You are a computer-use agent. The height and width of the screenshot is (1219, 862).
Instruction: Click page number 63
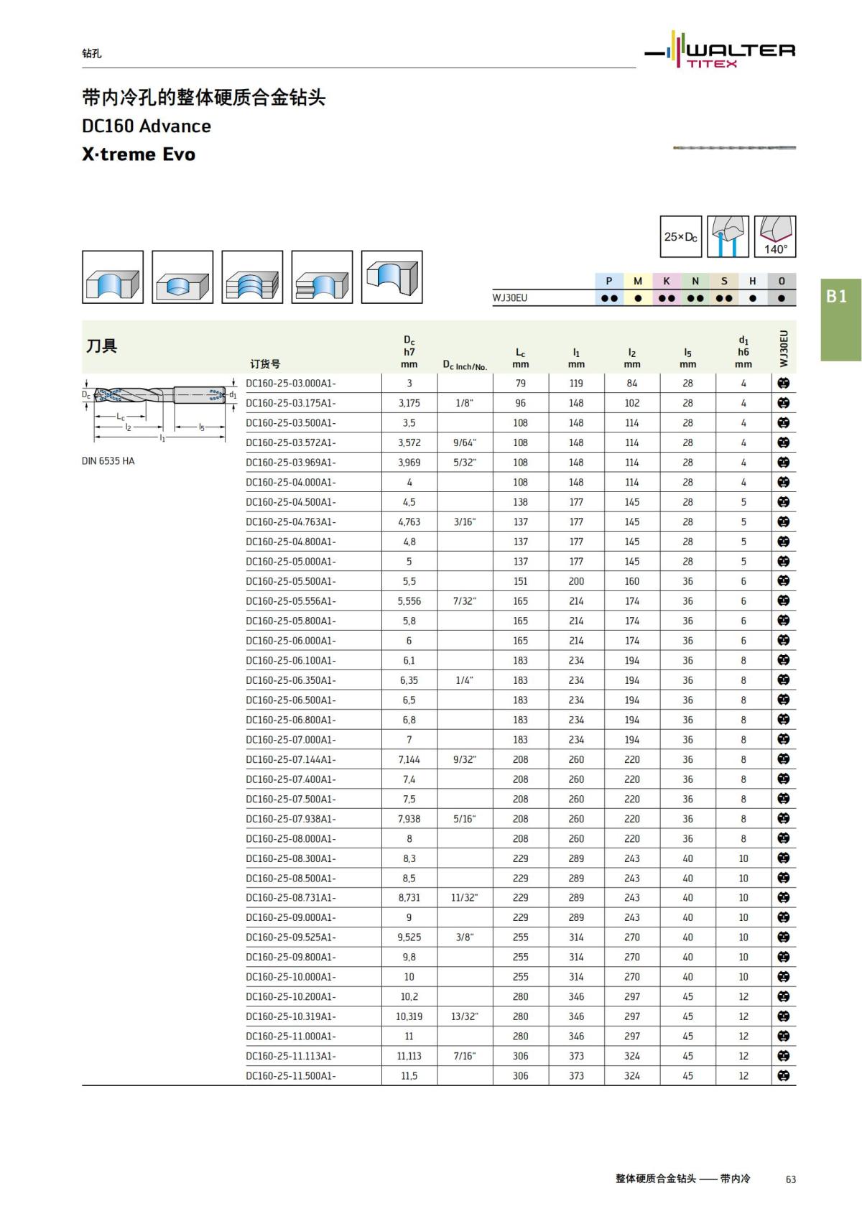[x=791, y=1179]
